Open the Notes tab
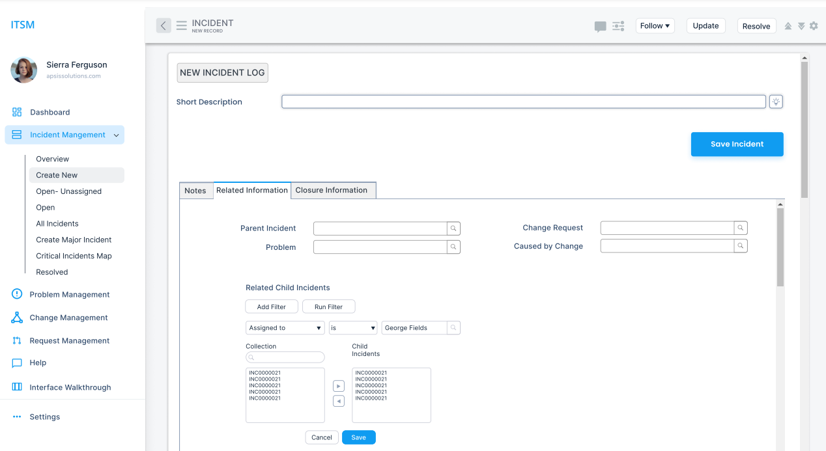 [x=195, y=190]
